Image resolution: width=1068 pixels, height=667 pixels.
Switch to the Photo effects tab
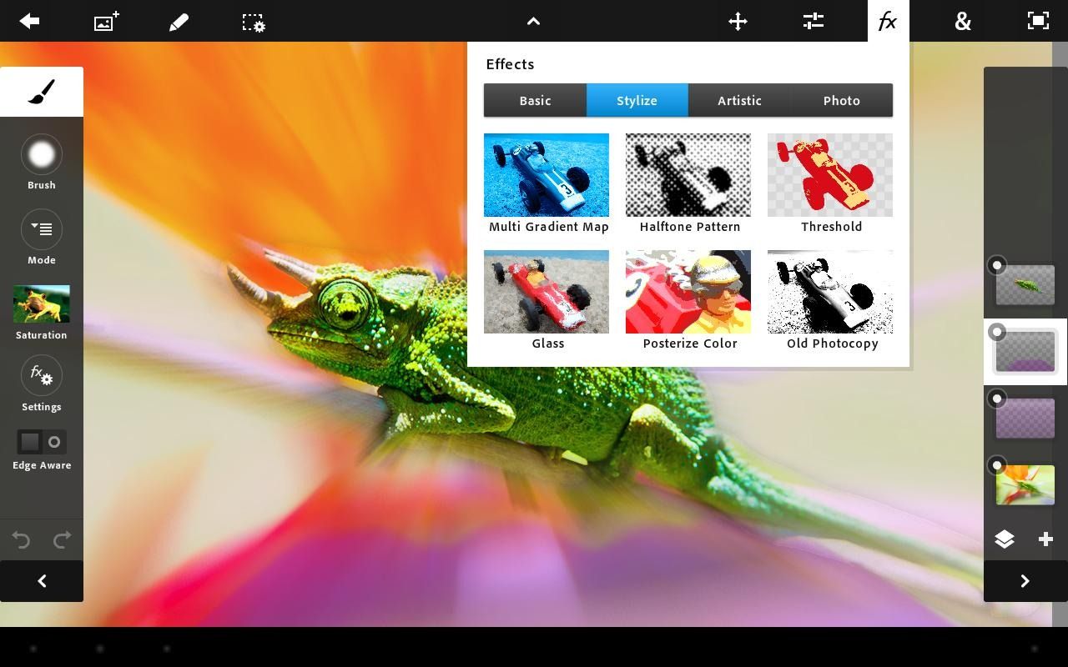click(841, 100)
